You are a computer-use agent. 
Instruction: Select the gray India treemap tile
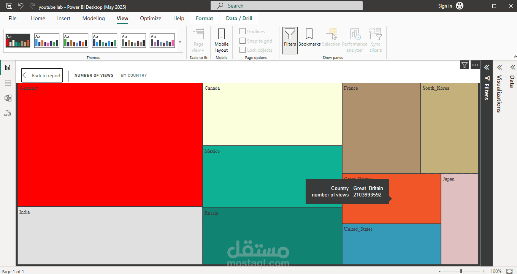coord(110,235)
